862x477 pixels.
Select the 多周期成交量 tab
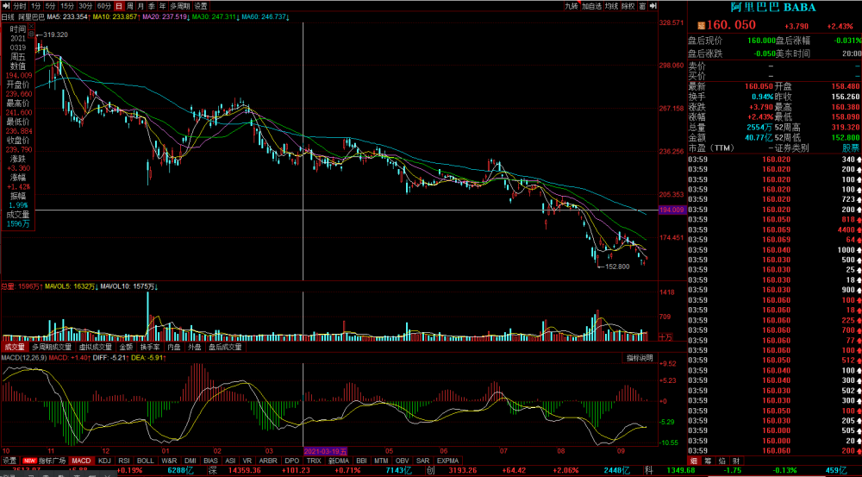tap(52, 347)
